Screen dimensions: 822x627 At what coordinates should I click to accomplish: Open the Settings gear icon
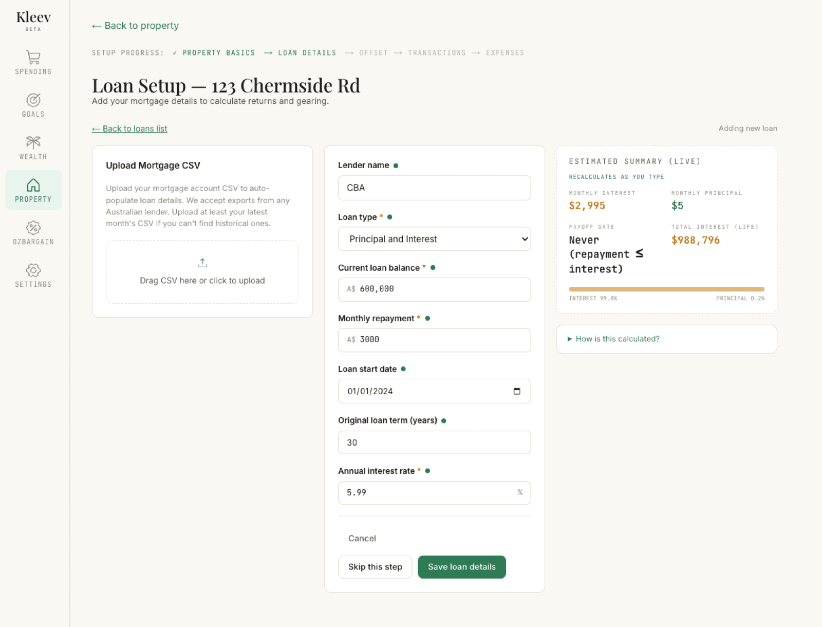pyautogui.click(x=33, y=270)
